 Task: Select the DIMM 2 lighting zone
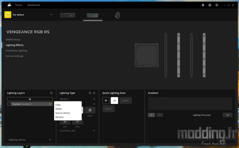tap(108, 109)
